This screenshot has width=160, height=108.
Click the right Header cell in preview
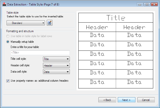(x=134, y=27)
